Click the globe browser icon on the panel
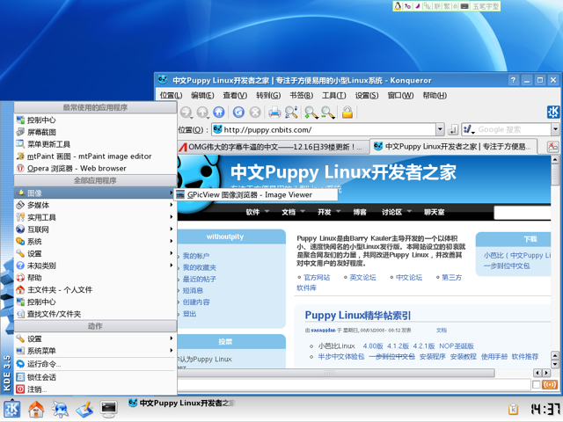Viewport: 563px width, 422px height. 60,410
